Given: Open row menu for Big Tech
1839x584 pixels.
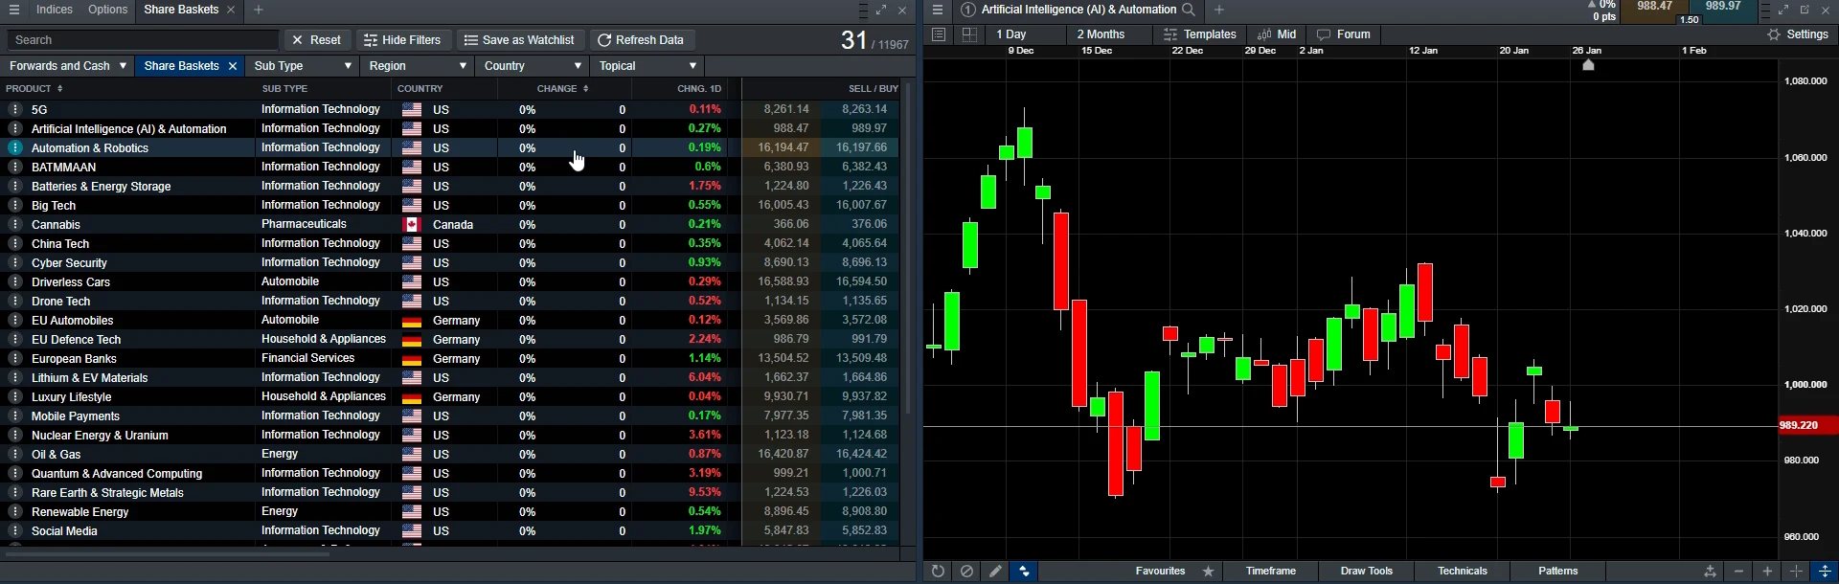Looking at the screenshot, I should 14,205.
